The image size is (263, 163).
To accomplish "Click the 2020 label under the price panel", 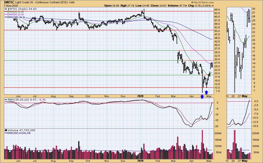I will click(140, 96).
